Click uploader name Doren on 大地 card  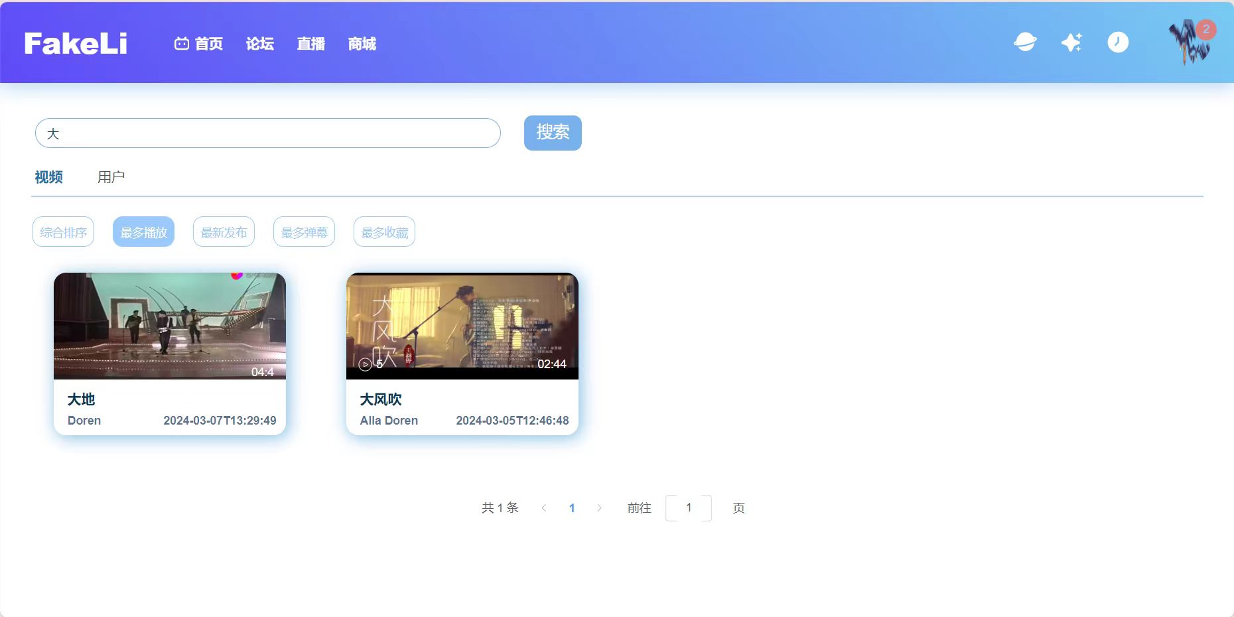point(84,421)
